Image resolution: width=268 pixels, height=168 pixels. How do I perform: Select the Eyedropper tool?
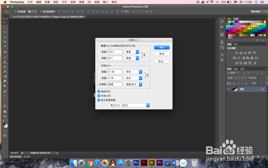point(5,47)
